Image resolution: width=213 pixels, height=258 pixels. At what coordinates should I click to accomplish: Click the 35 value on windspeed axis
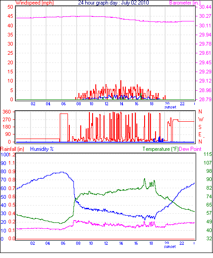[10, 35]
